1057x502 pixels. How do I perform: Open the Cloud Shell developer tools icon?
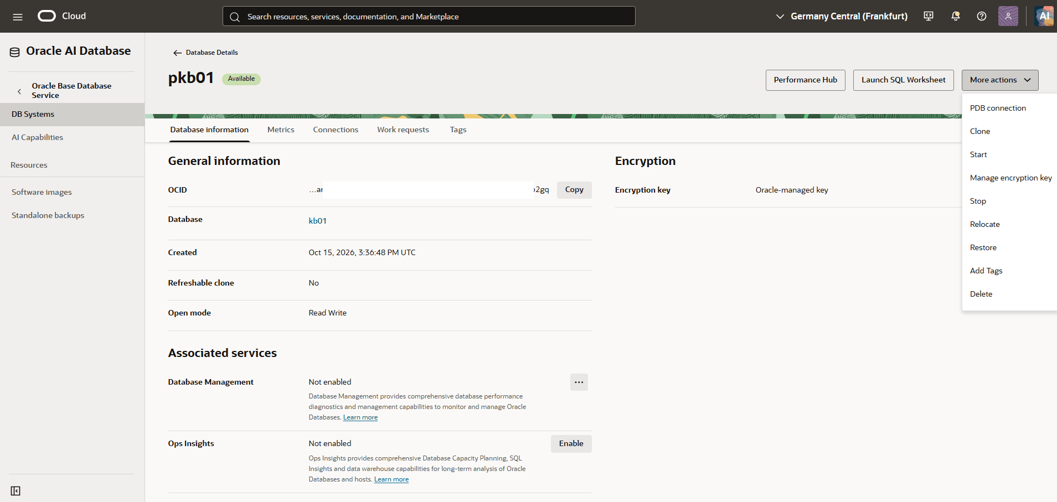929,16
